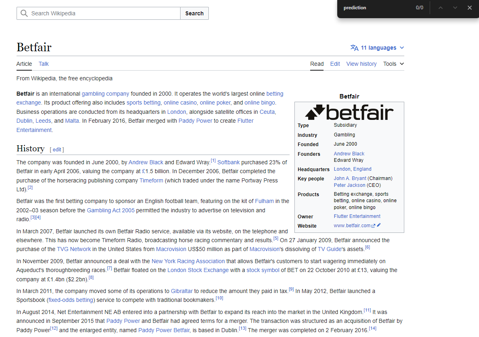Open the online bingo link
This screenshot has height=337, width=479.
pyautogui.click(x=260, y=103)
